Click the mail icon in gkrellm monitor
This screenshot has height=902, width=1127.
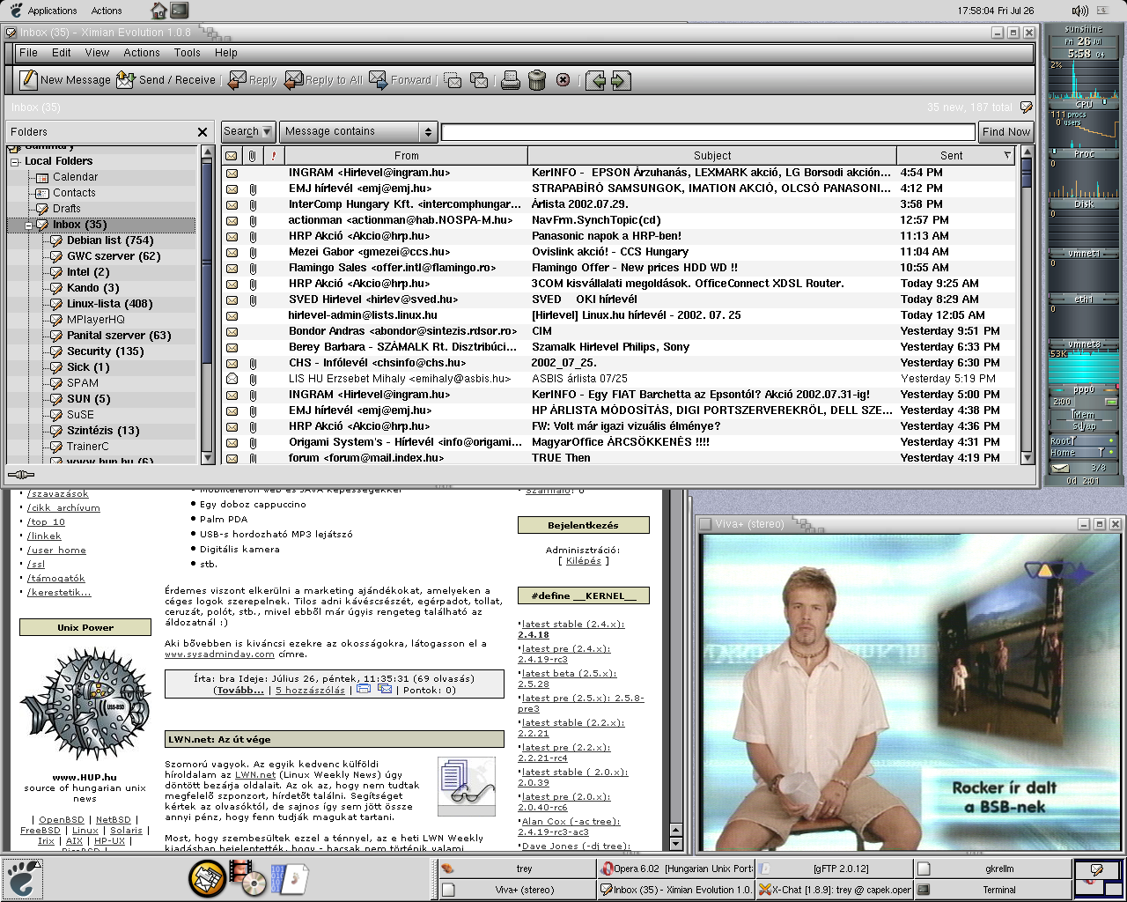click(1061, 468)
